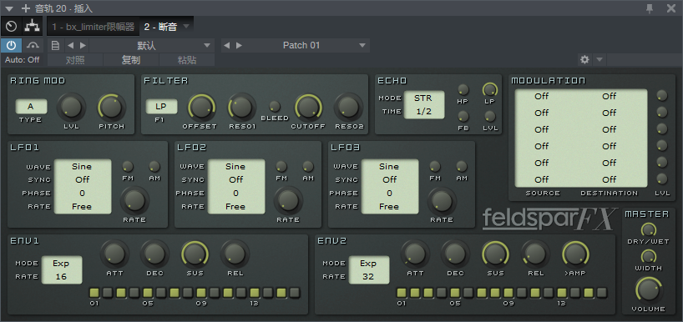This screenshot has width=683, height=322.
Task: Click the Echo LVL knob
Action: (489, 117)
